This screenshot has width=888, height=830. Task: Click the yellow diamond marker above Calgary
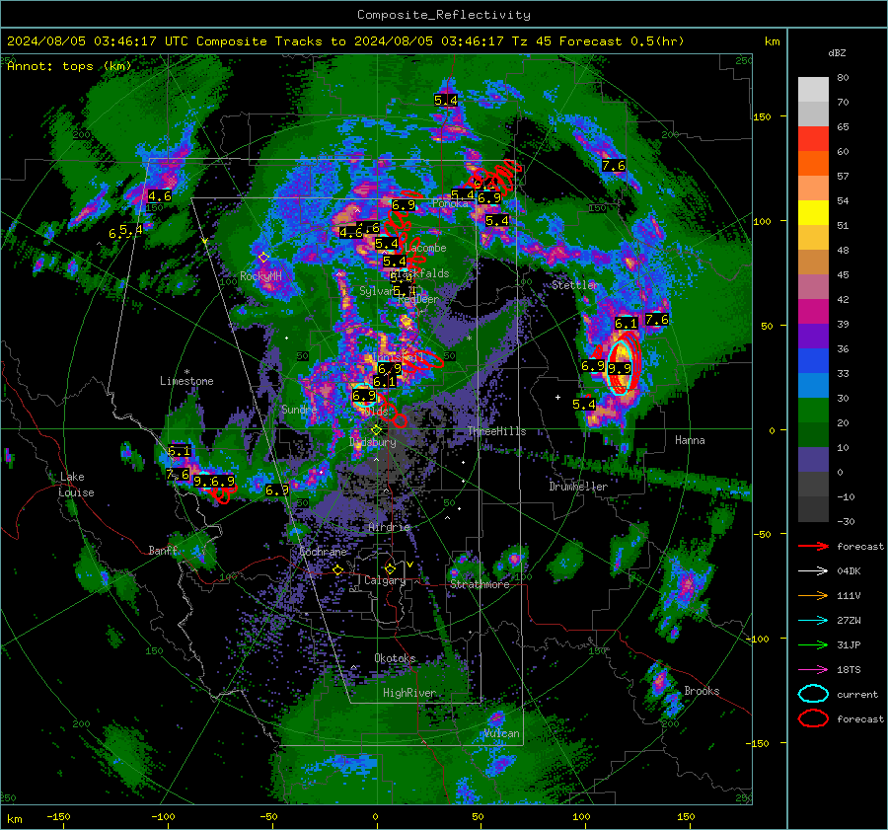point(390,568)
